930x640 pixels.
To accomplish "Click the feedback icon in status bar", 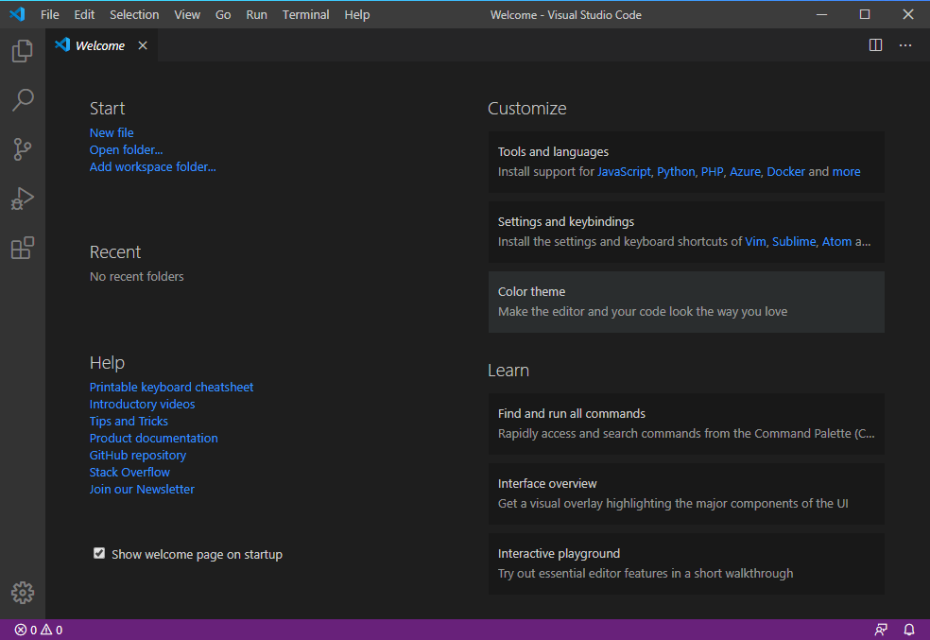I will coord(881,630).
